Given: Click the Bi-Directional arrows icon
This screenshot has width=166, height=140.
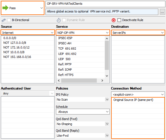Looking at the screenshot, I should coord(4,20).
